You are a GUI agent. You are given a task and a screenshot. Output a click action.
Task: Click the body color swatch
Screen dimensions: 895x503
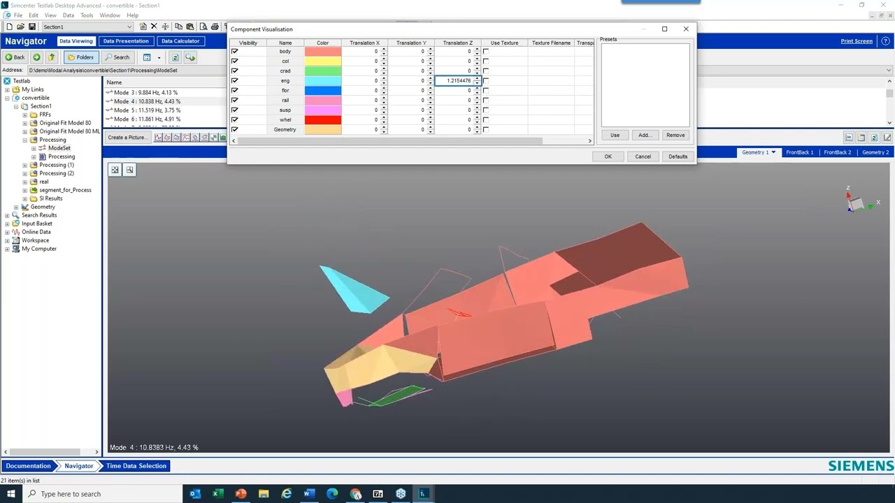tap(322, 52)
